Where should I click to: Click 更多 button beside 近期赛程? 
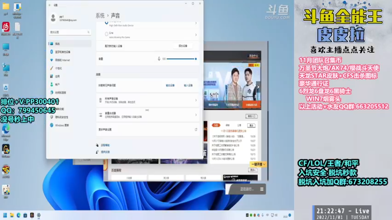tap(252, 170)
